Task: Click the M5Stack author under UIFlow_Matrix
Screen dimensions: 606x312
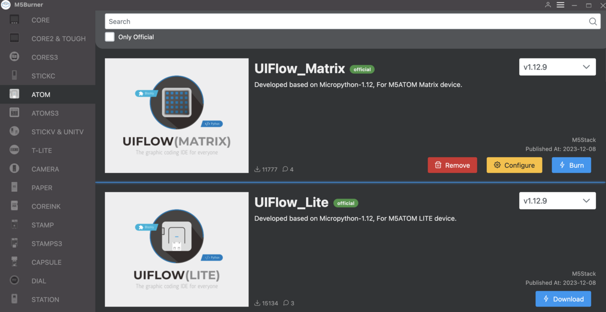Action: [x=584, y=140]
